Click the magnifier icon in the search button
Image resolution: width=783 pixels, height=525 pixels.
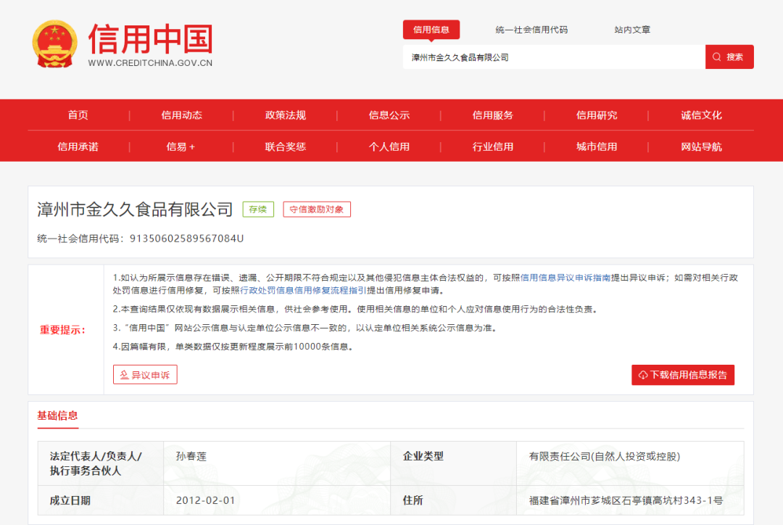coord(716,57)
